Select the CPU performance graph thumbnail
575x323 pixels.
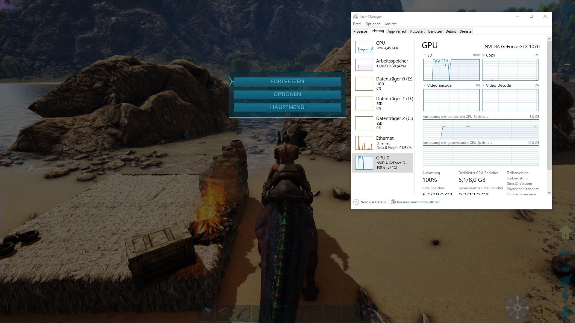coord(364,47)
